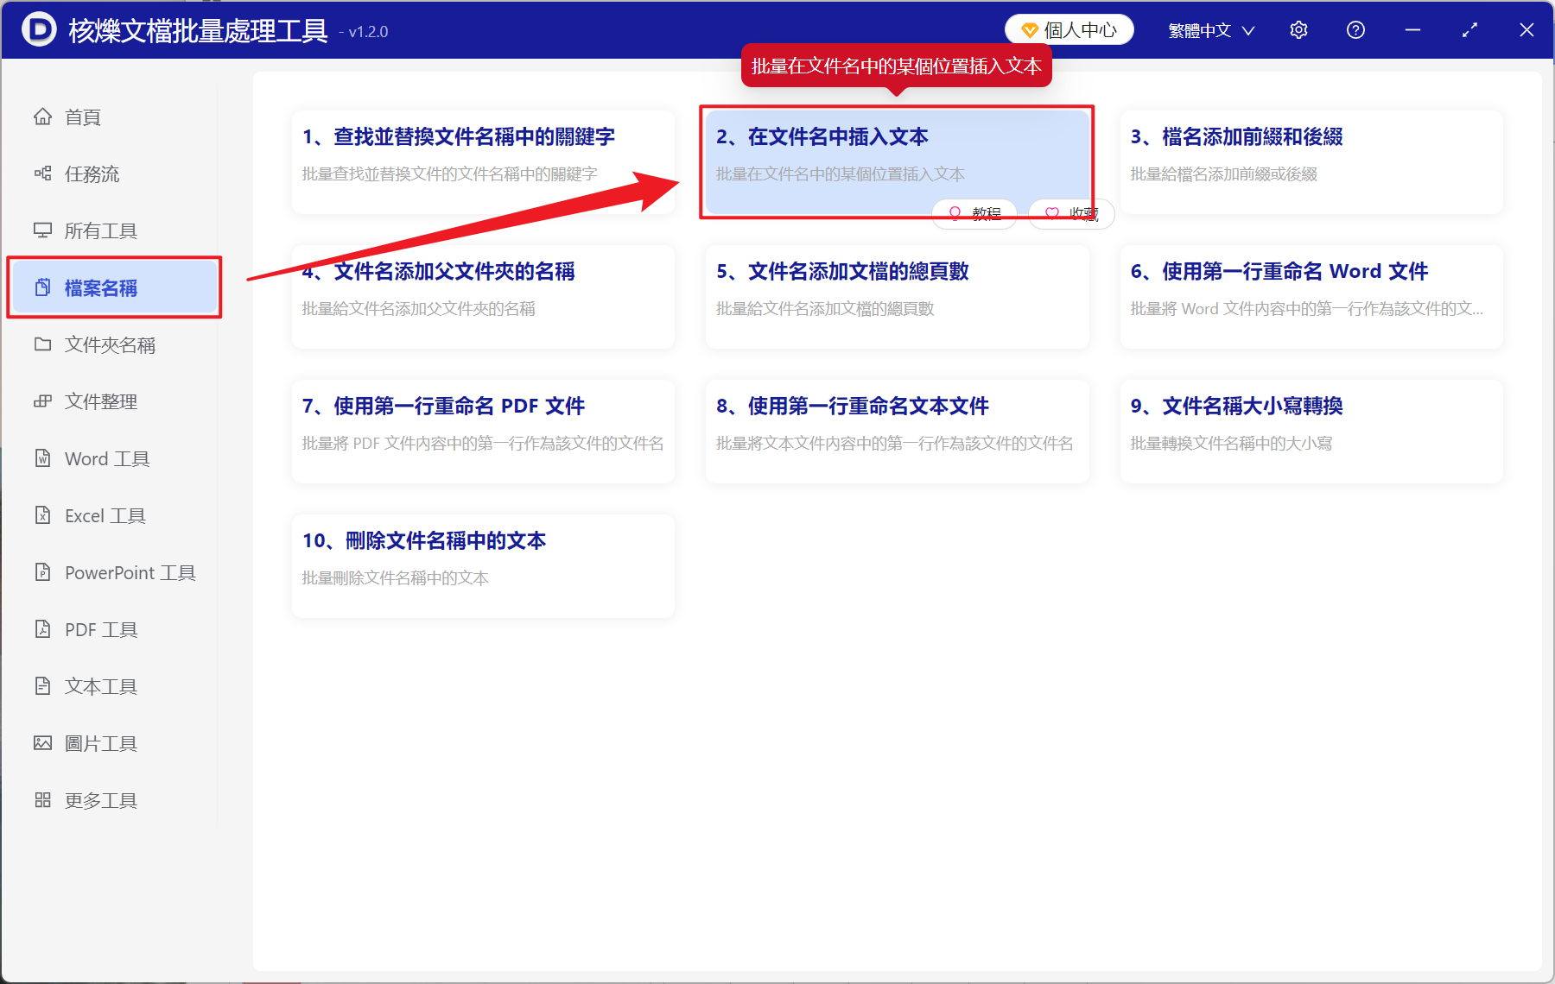
Task: Select the 文本工具 sidebar icon
Action: 98,686
